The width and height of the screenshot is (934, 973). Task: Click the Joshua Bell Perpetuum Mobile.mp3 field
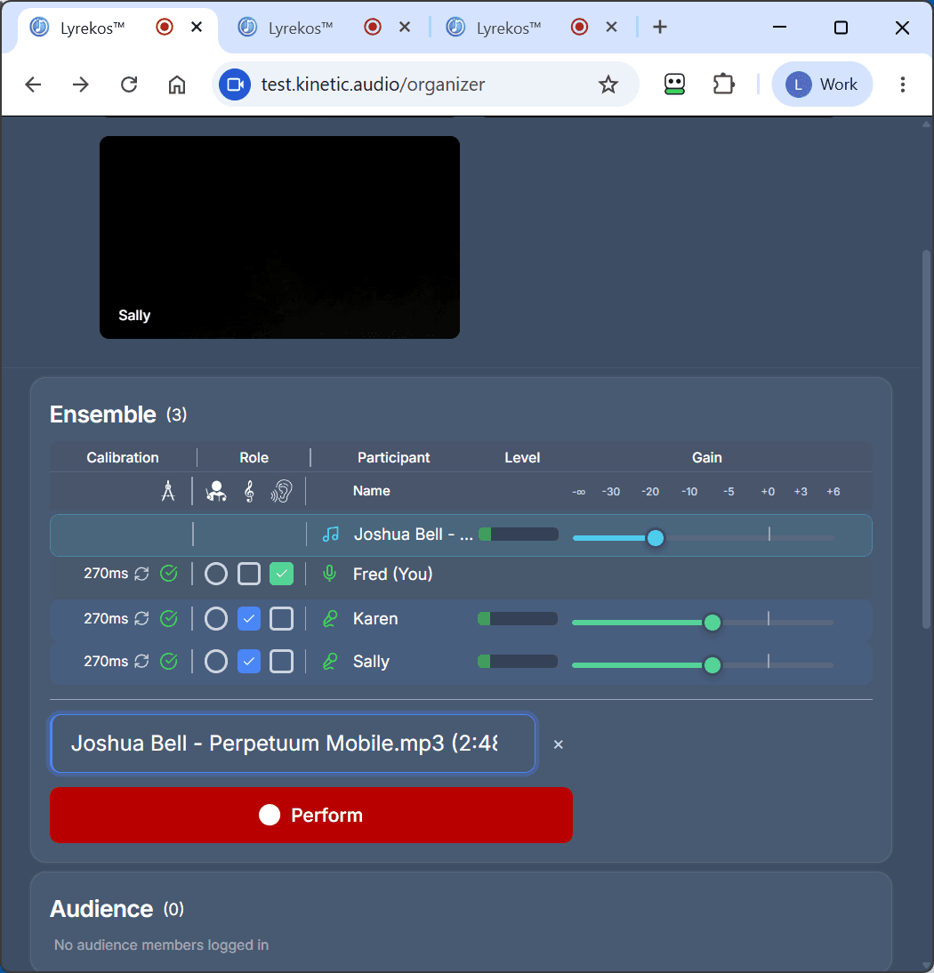[x=293, y=744]
